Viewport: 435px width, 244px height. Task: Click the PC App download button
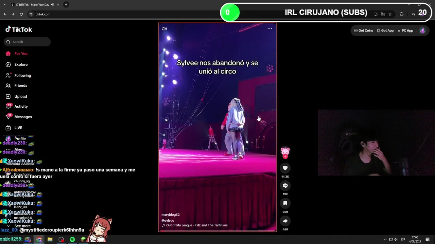point(405,30)
